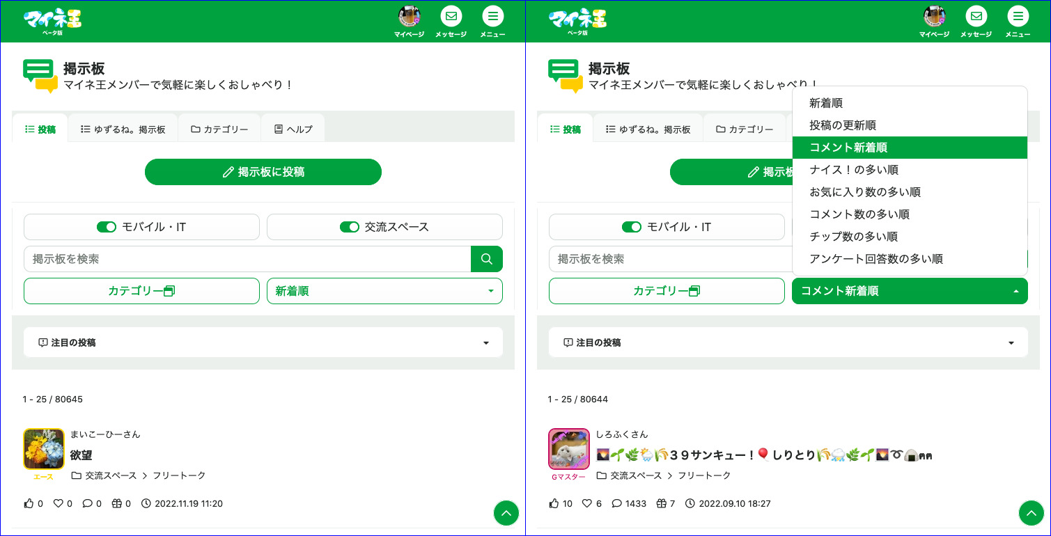Screen dimensions: 1051x536
Task: Click gift chip icon on しろふくさん post
Action: 661,503
